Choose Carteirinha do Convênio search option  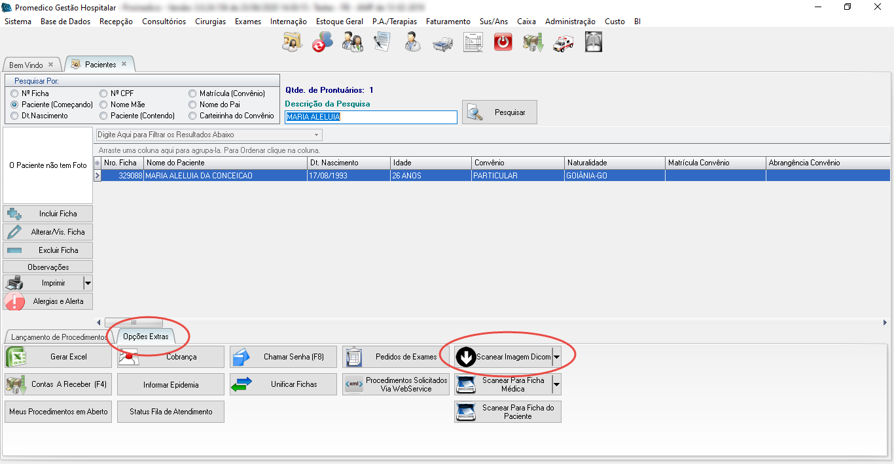tap(192, 116)
